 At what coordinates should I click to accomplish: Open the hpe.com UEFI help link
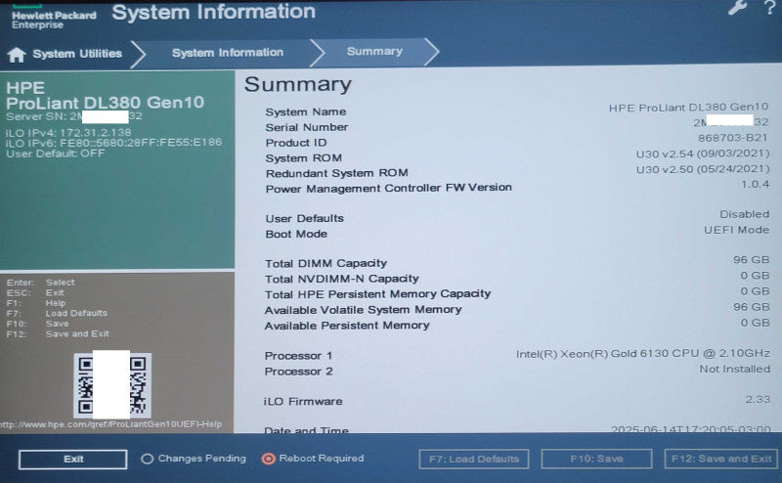[111, 424]
